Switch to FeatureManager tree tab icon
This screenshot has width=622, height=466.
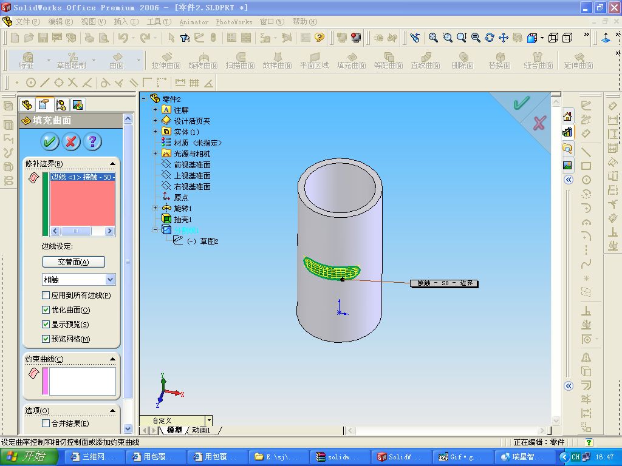[x=27, y=104]
